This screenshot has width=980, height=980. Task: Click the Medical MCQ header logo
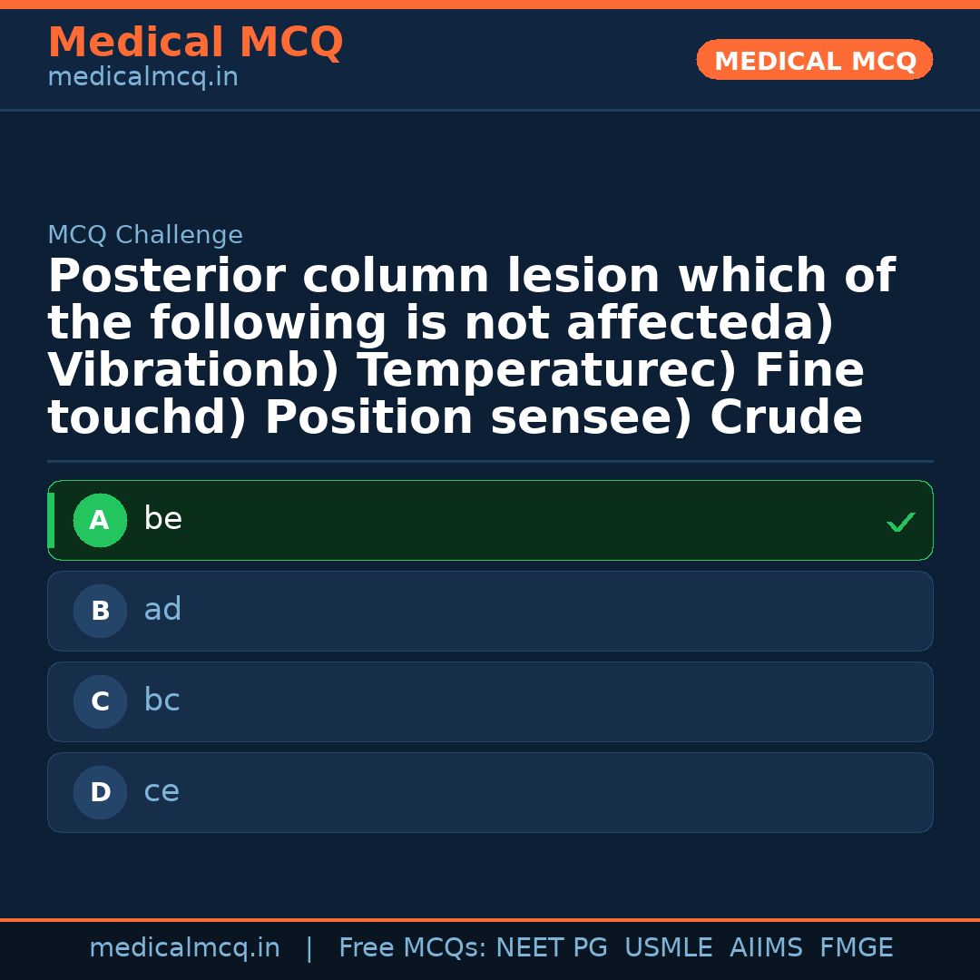pos(195,43)
